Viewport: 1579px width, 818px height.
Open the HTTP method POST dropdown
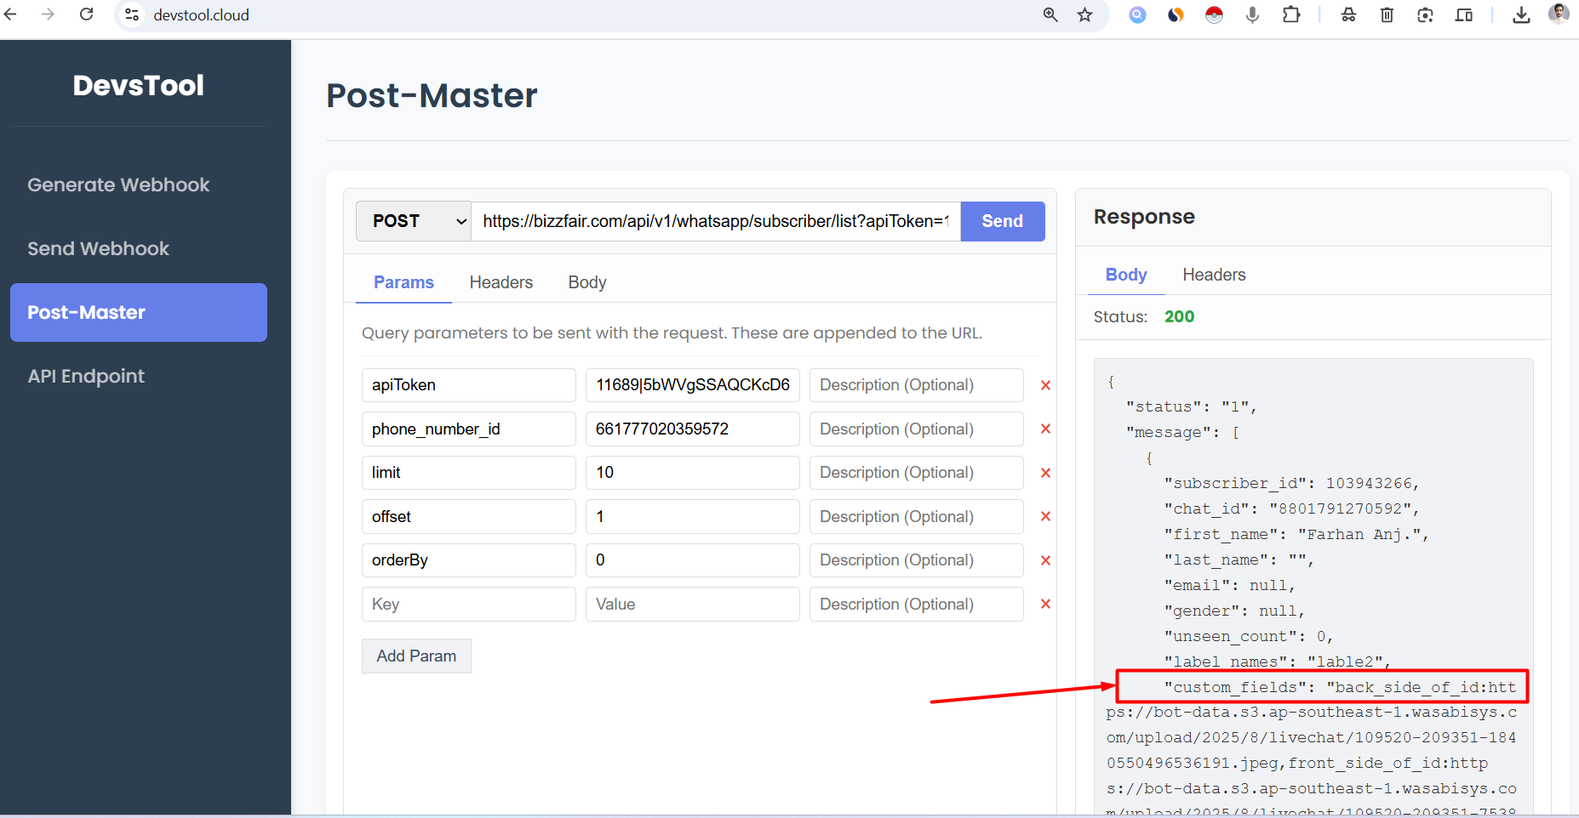coord(414,221)
